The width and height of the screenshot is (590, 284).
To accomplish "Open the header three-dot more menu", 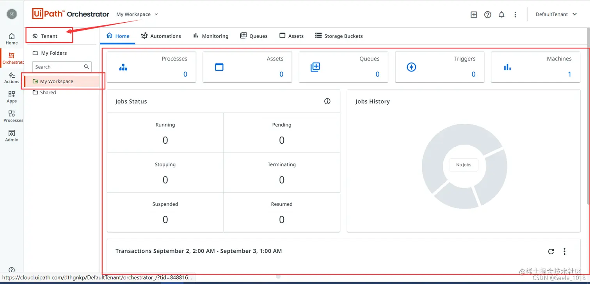I will 515,14.
